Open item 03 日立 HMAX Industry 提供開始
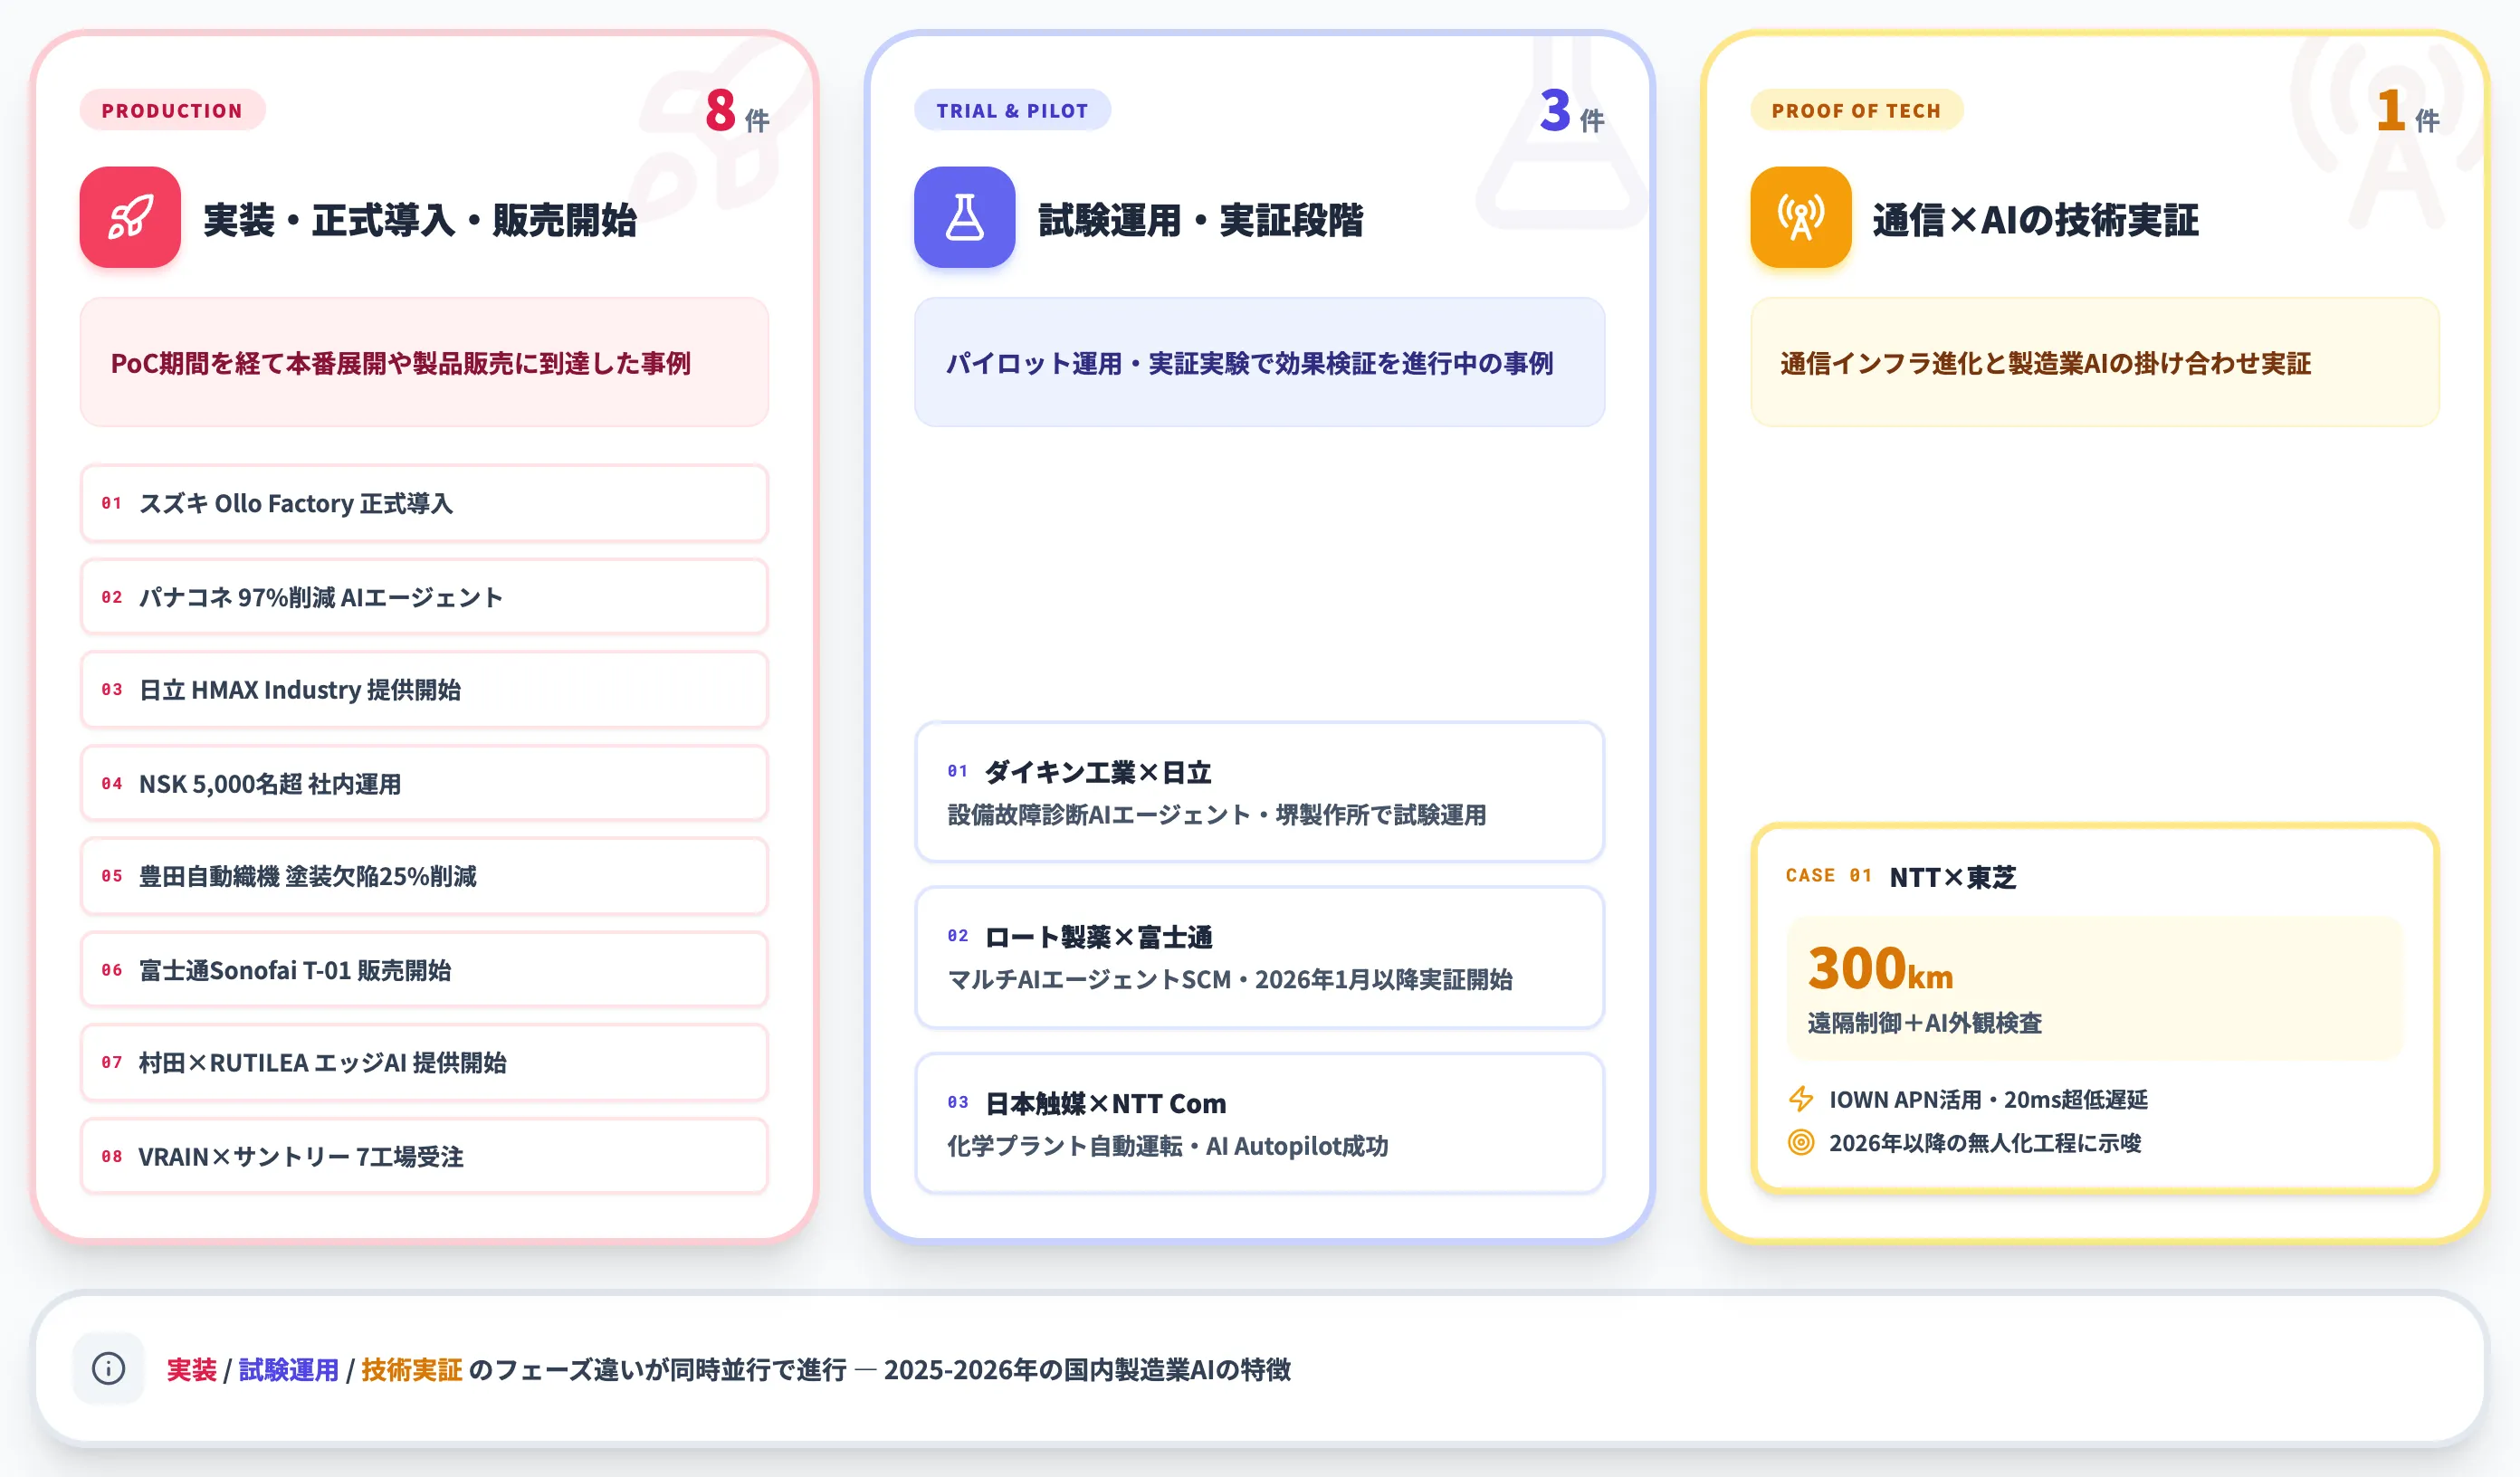This screenshot has height=1477, width=2520. click(424, 690)
